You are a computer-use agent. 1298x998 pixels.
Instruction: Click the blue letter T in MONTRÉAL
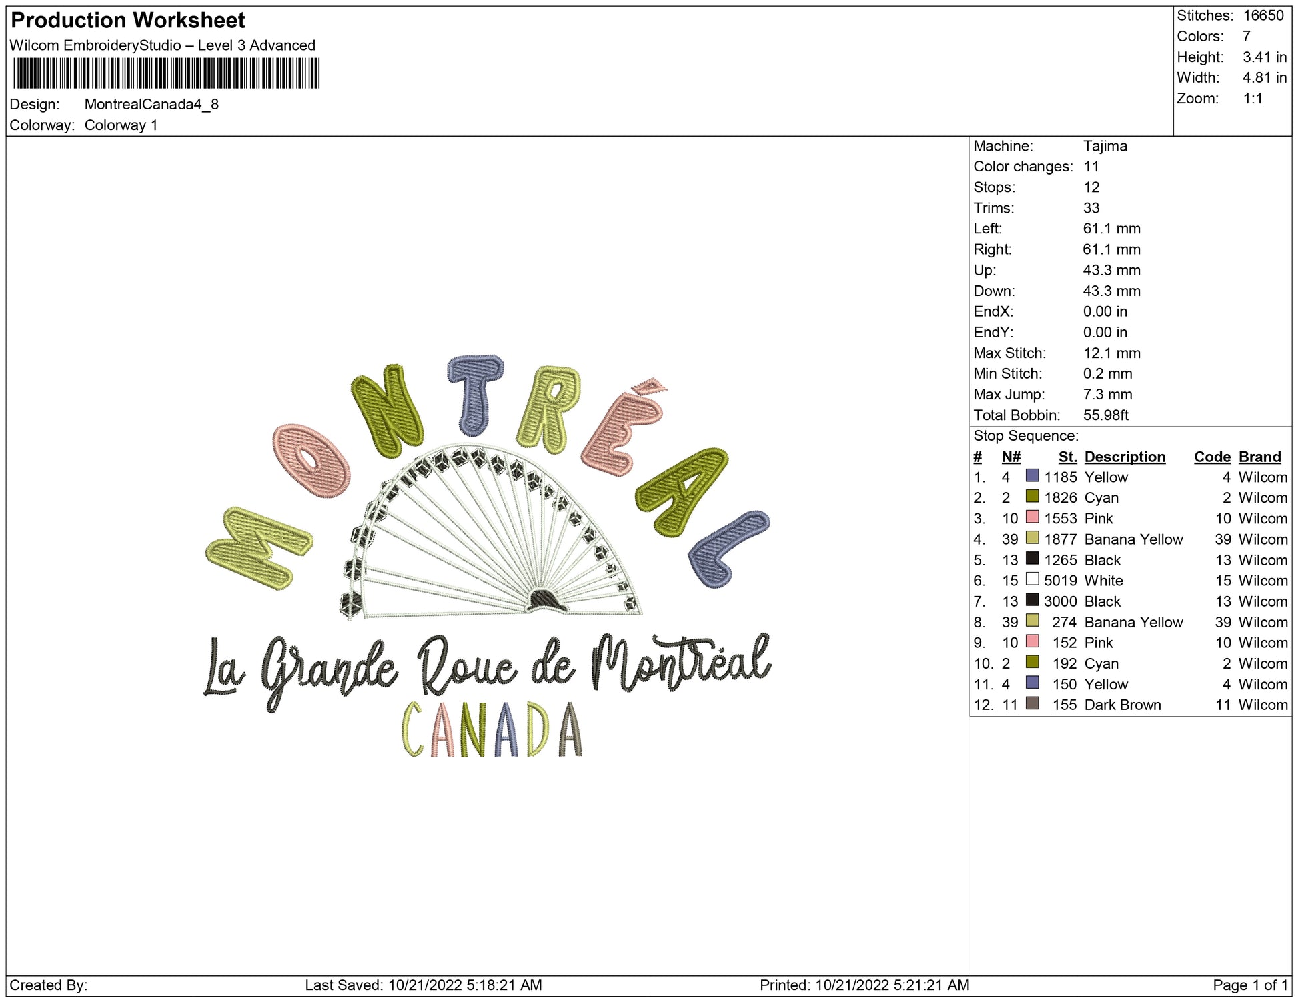(x=475, y=393)
